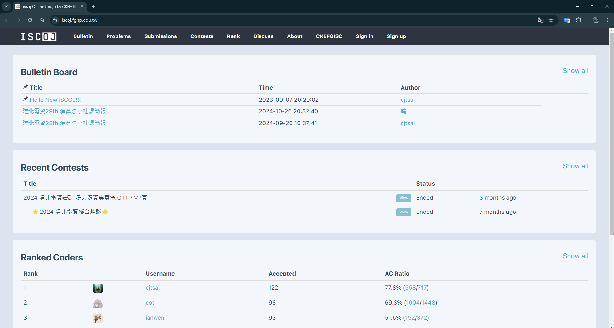Go back with browser back arrow

coord(7,20)
